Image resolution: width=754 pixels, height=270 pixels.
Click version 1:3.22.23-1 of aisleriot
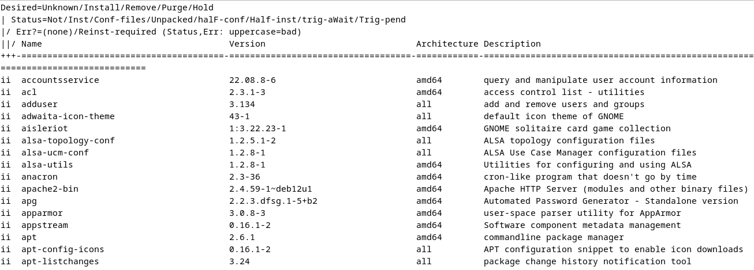257,128
